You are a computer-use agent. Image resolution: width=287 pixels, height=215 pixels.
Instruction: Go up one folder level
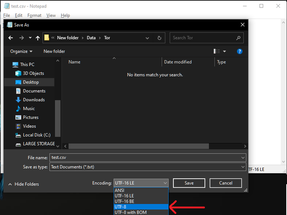pos(38,38)
